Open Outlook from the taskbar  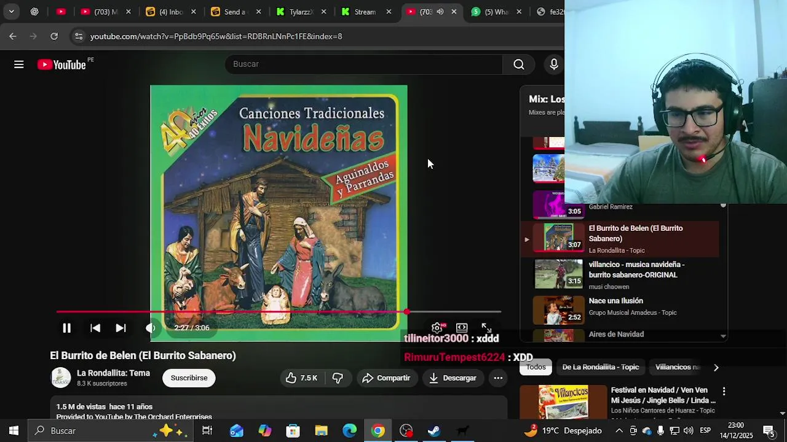click(236, 431)
